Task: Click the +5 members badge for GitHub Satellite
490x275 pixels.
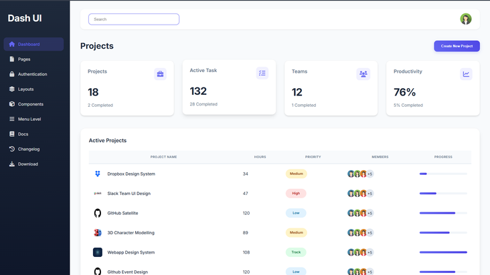Action: point(370,213)
